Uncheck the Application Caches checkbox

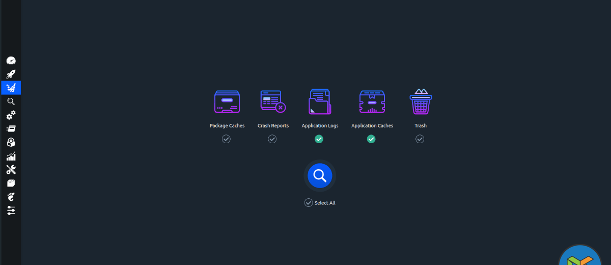pyautogui.click(x=371, y=139)
